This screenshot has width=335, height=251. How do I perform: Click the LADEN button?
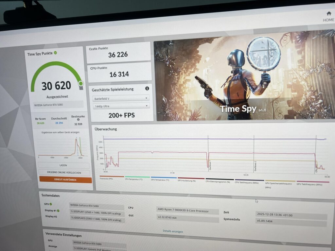pyautogui.click(x=63, y=165)
